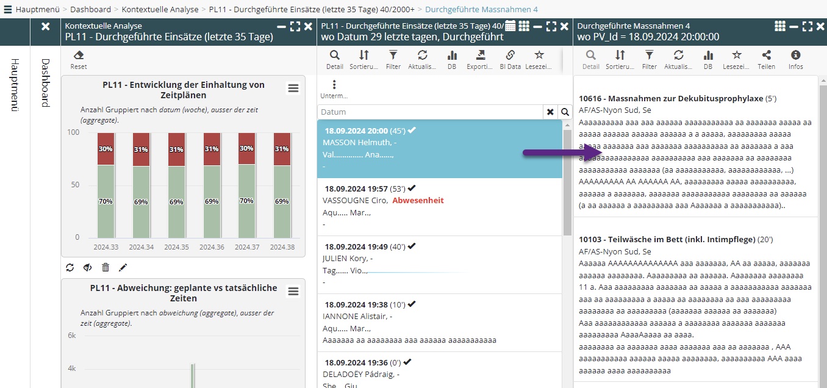This screenshot has width=827, height=388.
Task: Open Export in the middle panel toolbar
Action: 480,56
